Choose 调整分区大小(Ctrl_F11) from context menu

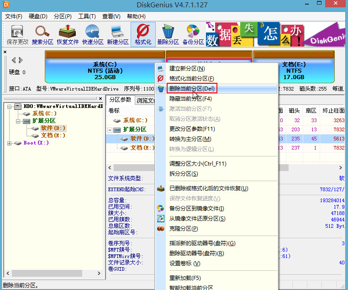216,164
